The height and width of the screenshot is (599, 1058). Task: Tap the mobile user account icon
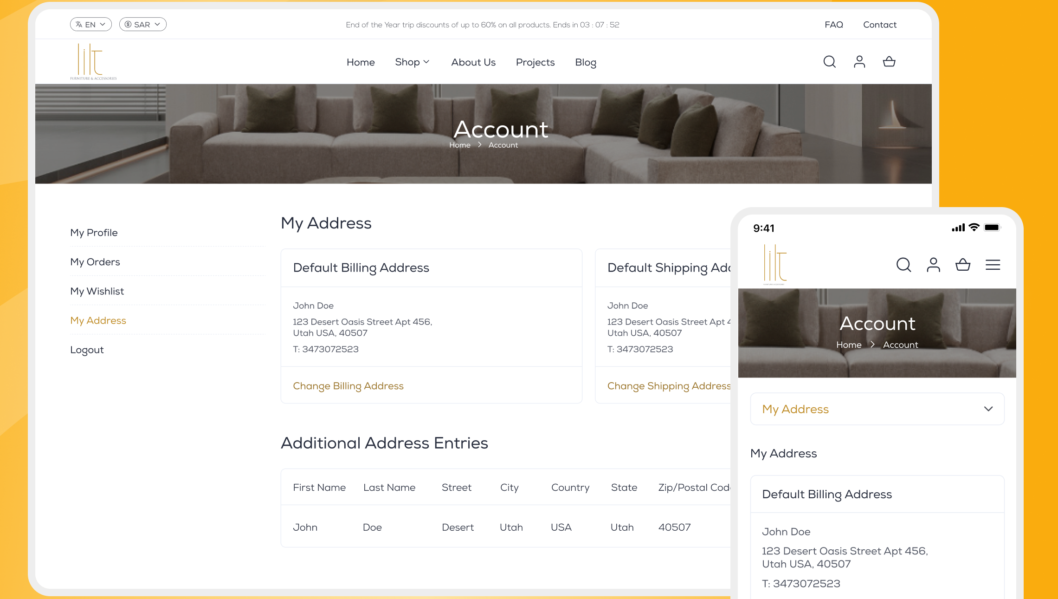point(933,265)
